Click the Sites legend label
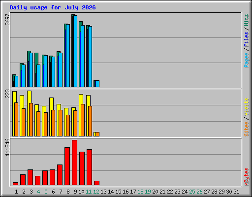 point(246,129)
